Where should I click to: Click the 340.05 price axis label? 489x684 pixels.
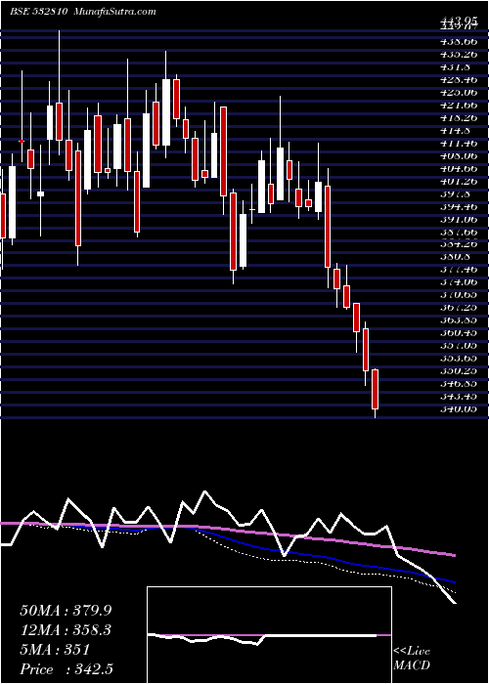click(457, 408)
